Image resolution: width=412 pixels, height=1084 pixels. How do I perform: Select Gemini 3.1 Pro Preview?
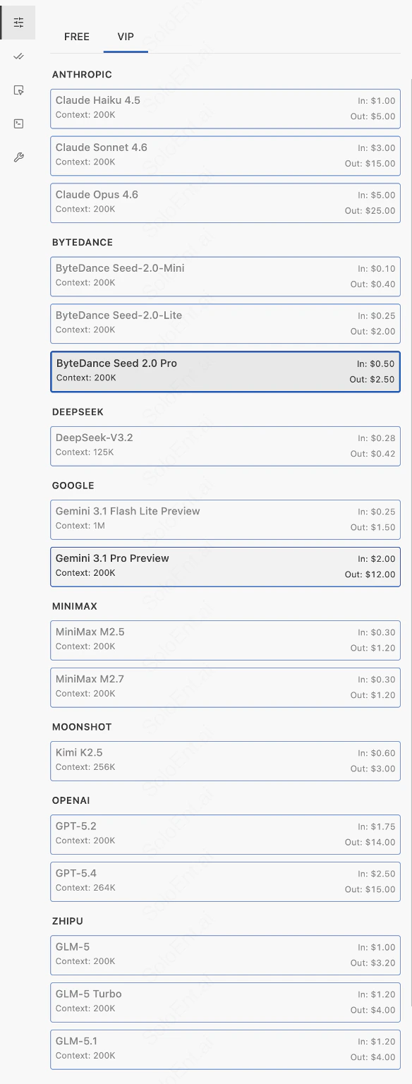coord(225,566)
